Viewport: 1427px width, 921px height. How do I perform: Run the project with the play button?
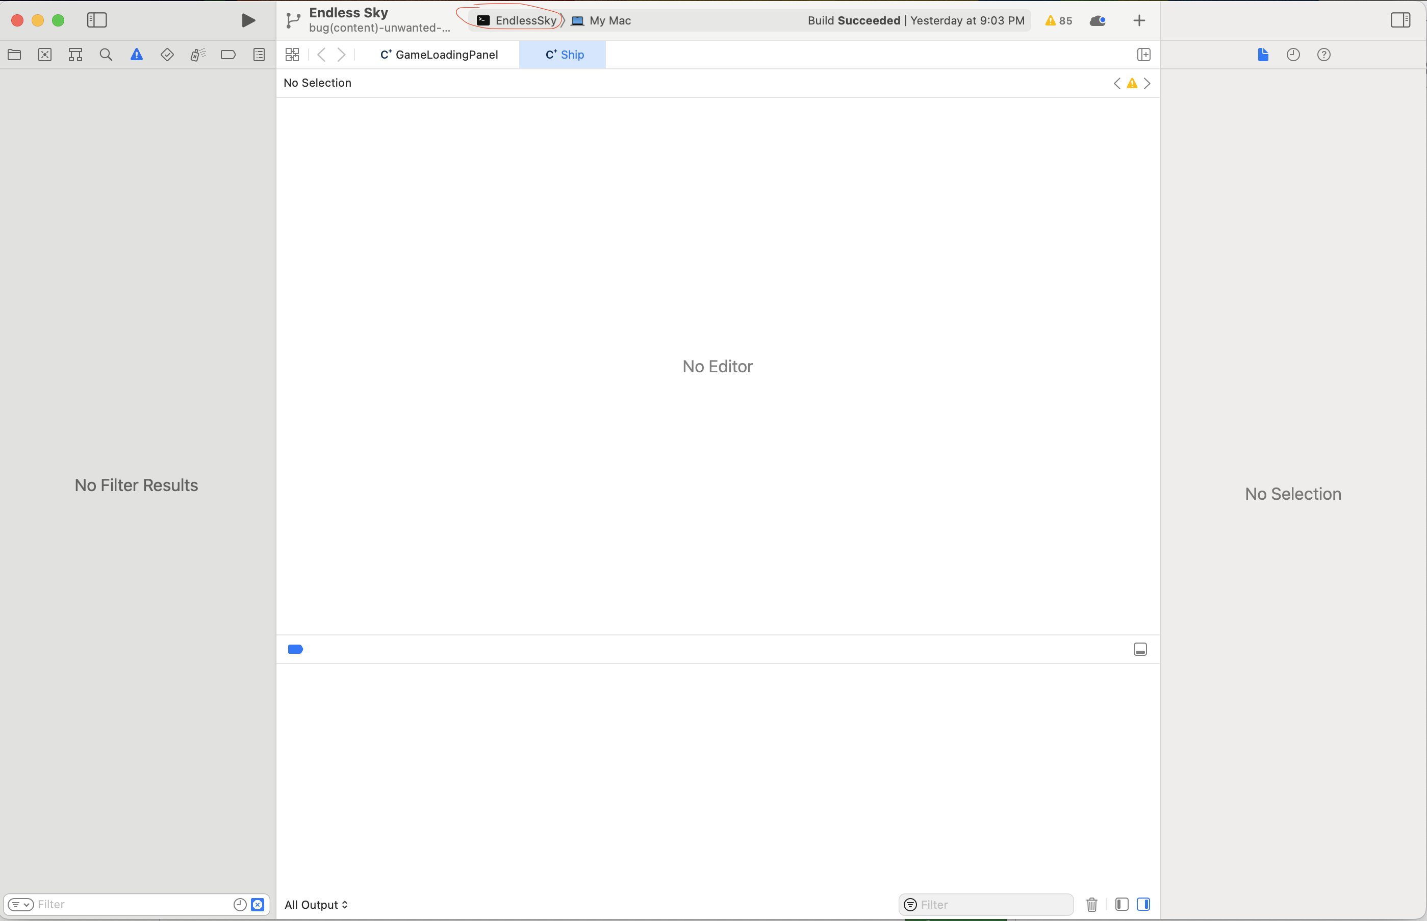click(x=248, y=20)
